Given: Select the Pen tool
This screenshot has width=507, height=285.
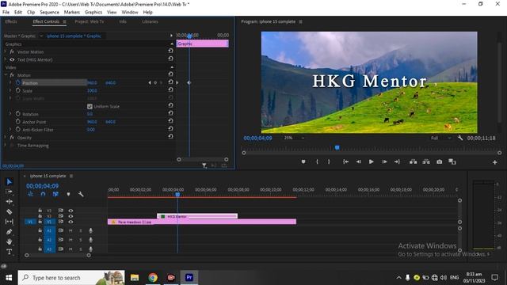Looking at the screenshot, I should click(9, 232).
